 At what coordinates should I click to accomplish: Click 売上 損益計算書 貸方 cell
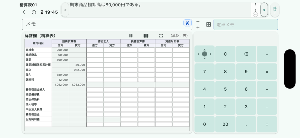(146, 70)
